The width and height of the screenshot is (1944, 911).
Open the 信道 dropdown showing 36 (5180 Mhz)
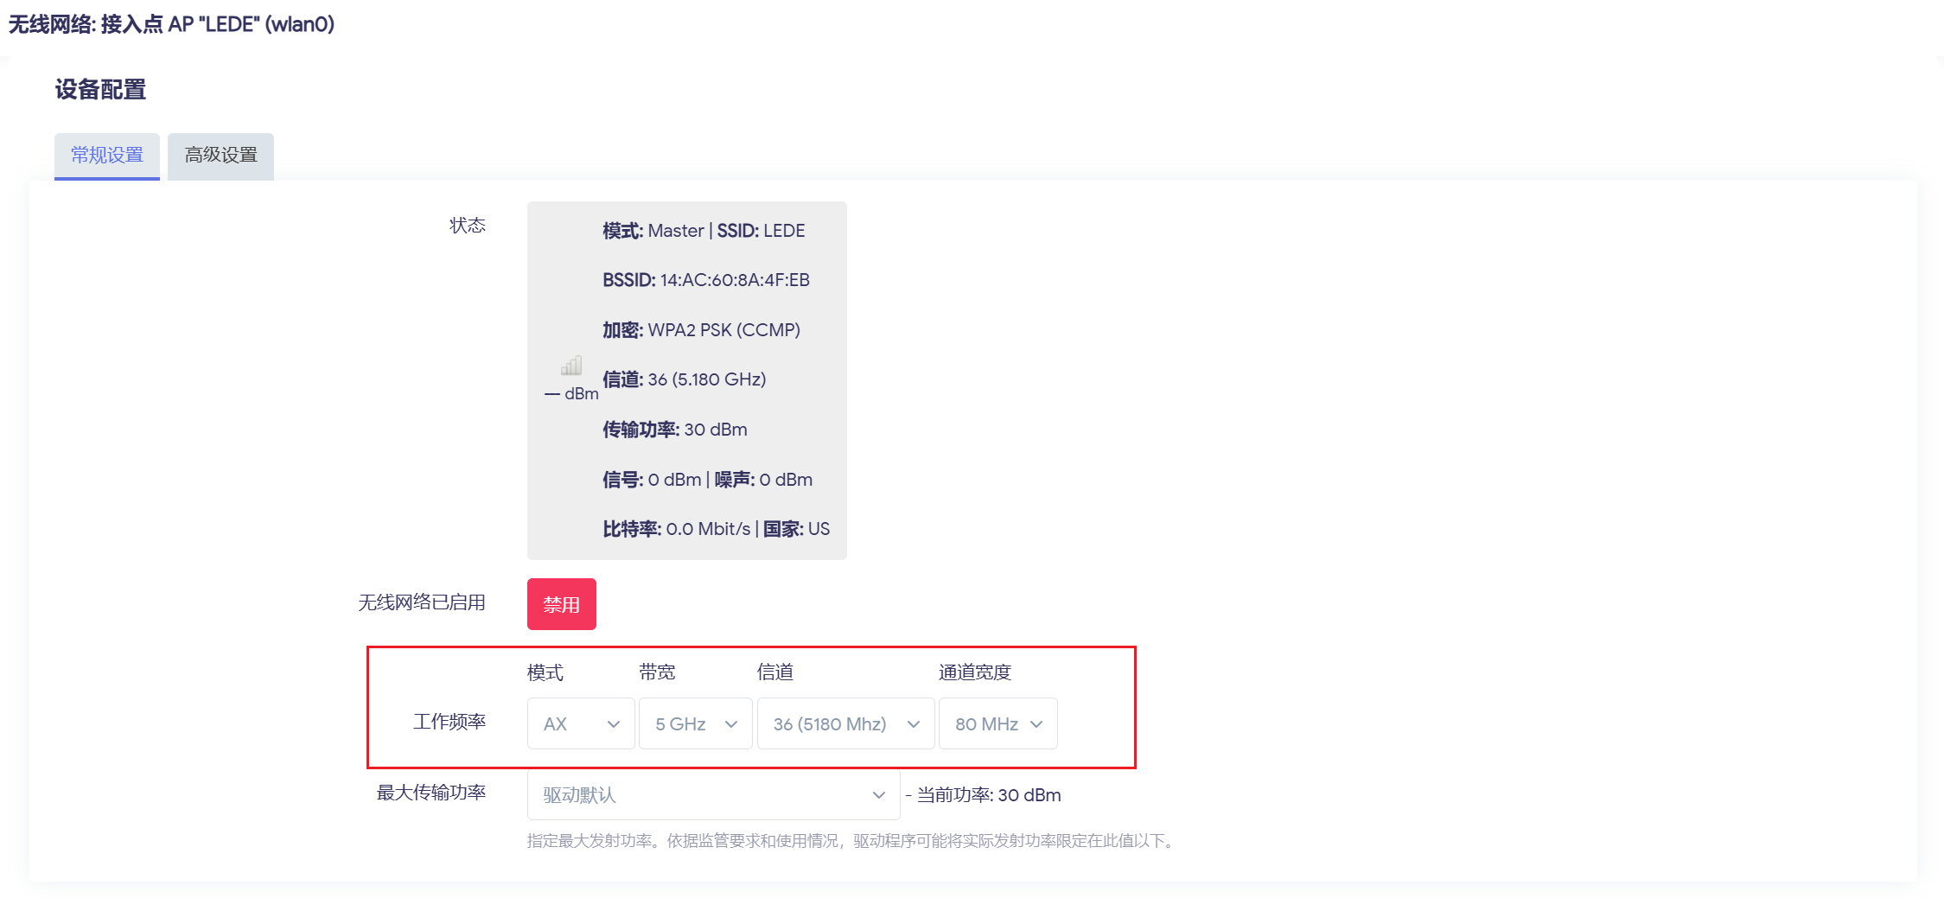click(845, 723)
